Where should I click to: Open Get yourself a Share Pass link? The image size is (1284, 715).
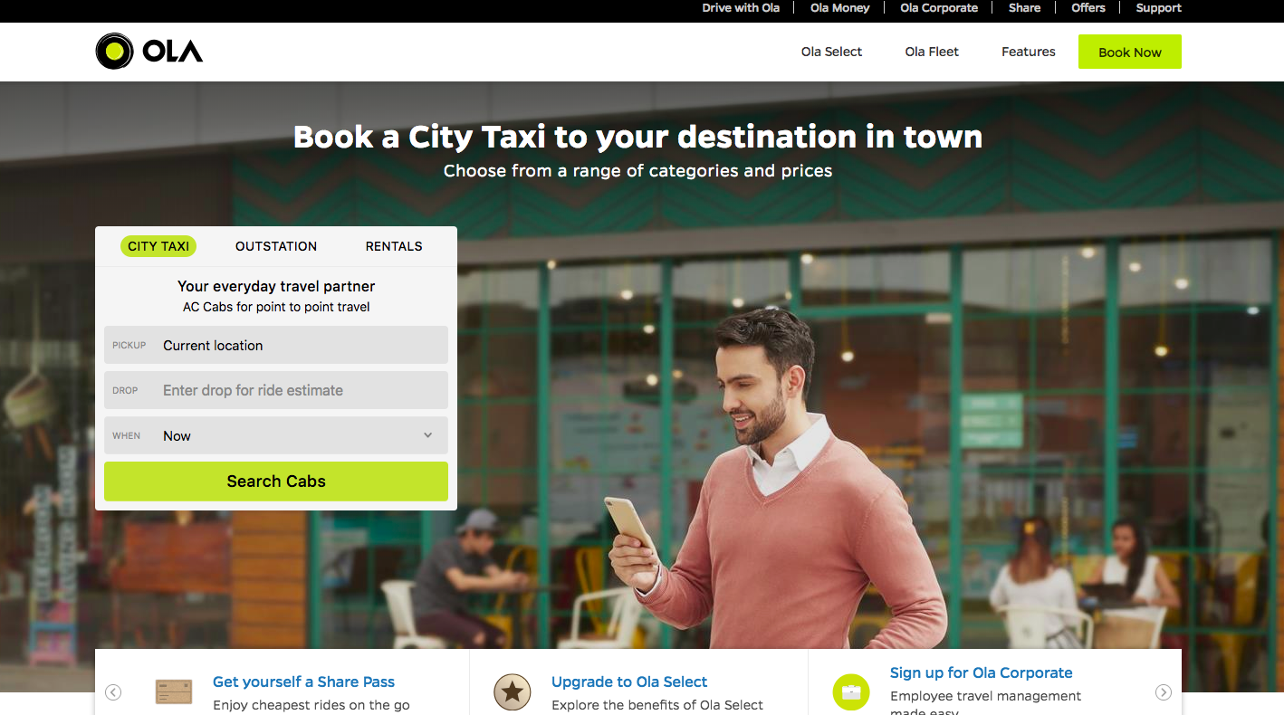(303, 682)
